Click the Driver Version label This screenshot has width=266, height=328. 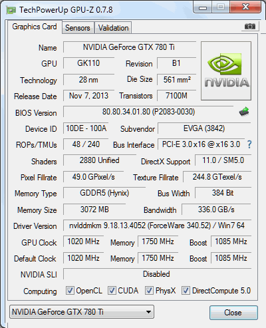pyautogui.click(x=35, y=226)
